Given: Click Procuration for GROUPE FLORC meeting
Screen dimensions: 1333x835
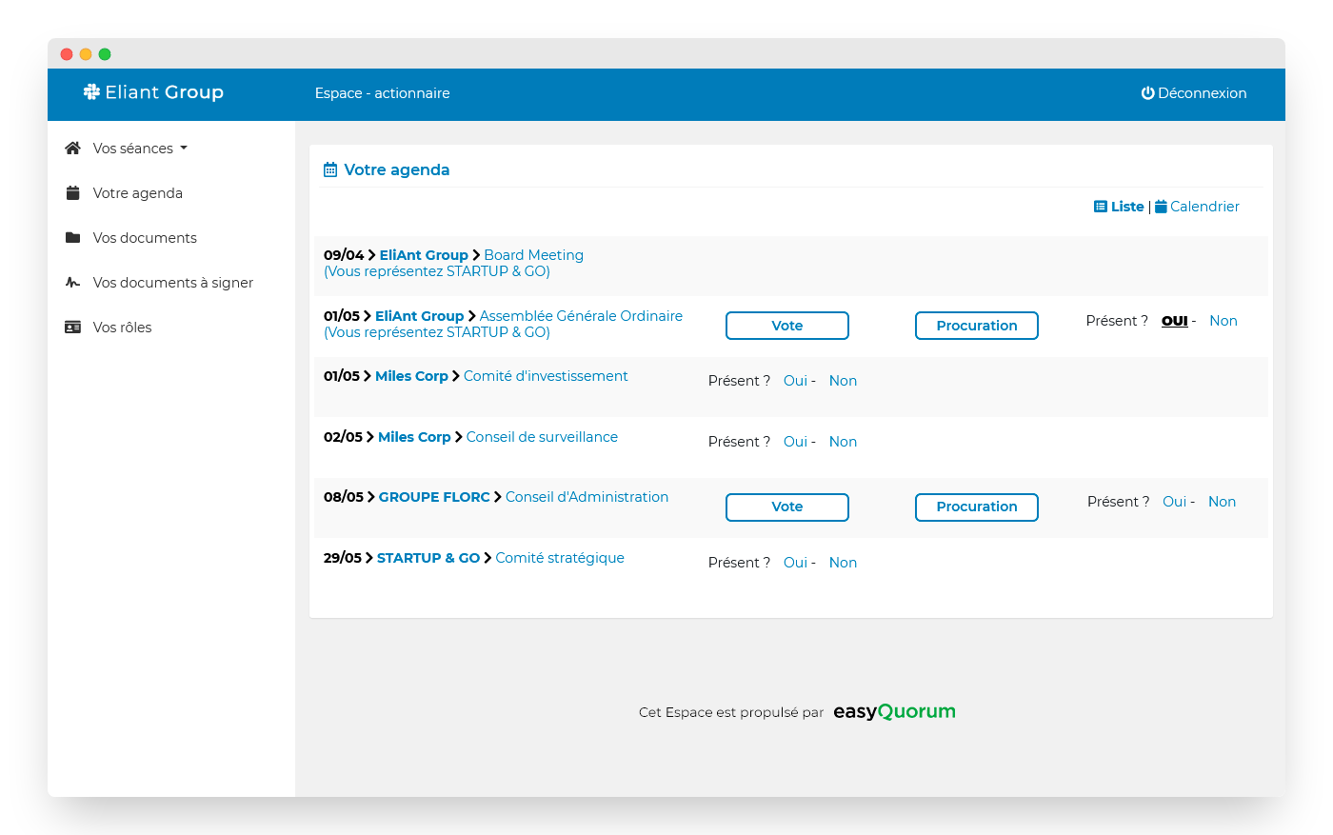Looking at the screenshot, I should (976, 507).
